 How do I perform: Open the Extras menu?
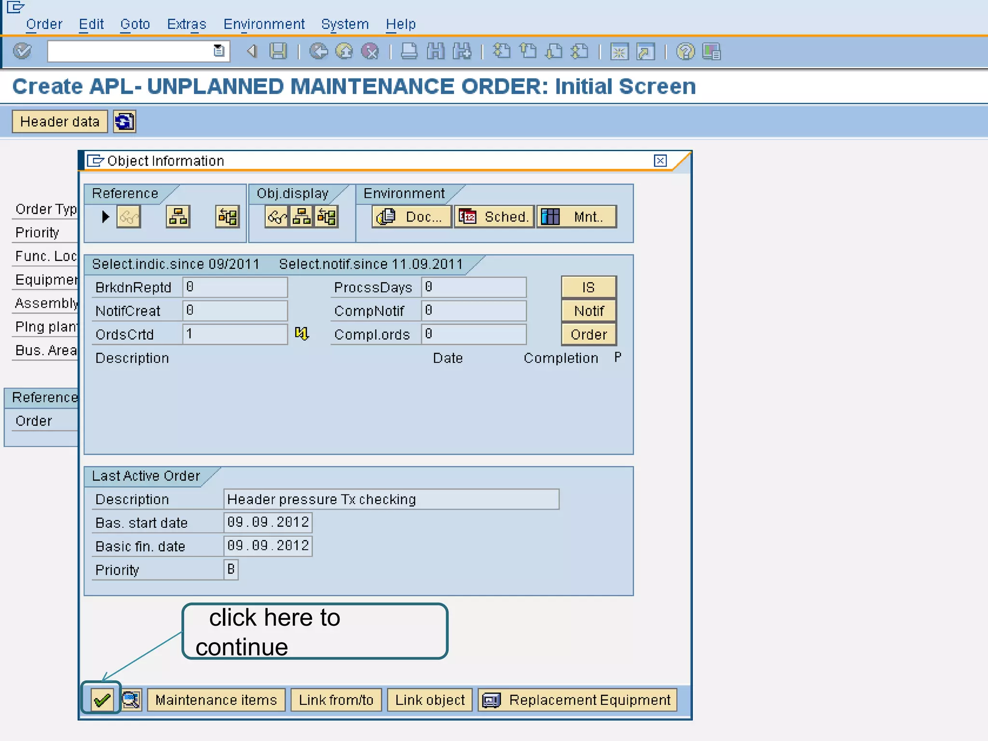point(186,24)
